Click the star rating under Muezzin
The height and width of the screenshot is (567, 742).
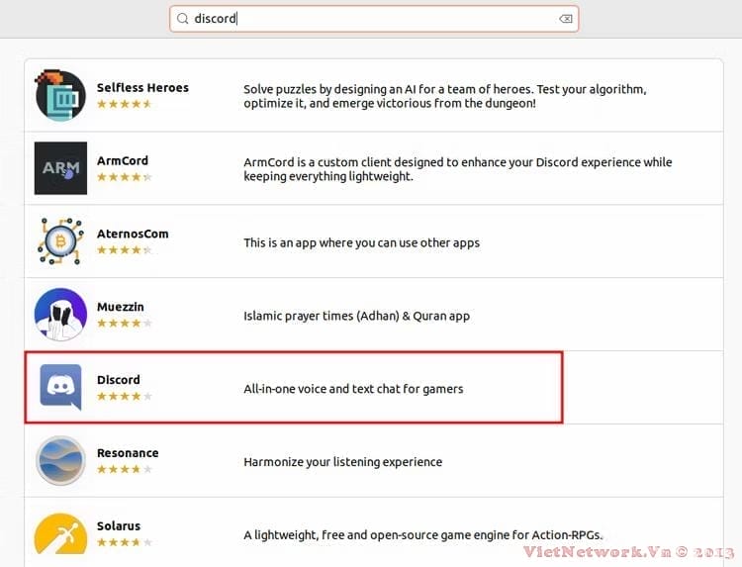pyautogui.click(x=124, y=324)
